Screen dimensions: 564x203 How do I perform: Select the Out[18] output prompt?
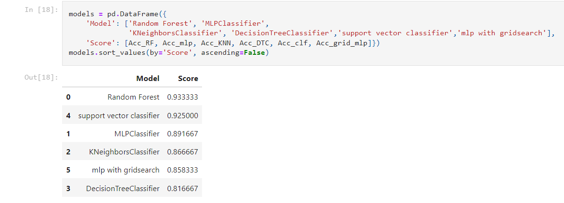coord(41,77)
